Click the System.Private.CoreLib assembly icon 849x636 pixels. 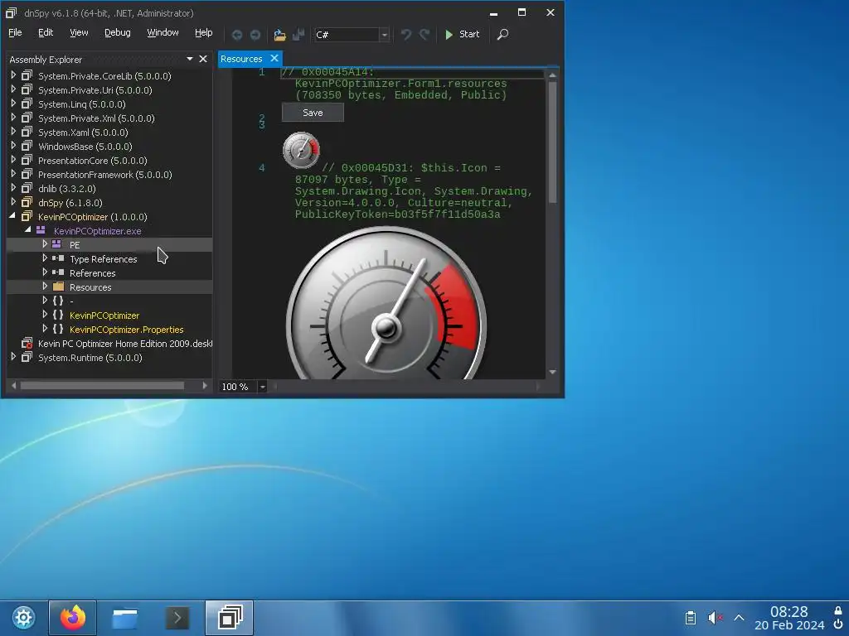(27, 75)
